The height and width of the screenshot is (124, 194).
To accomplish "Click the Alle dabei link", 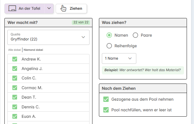I will click(14, 50).
